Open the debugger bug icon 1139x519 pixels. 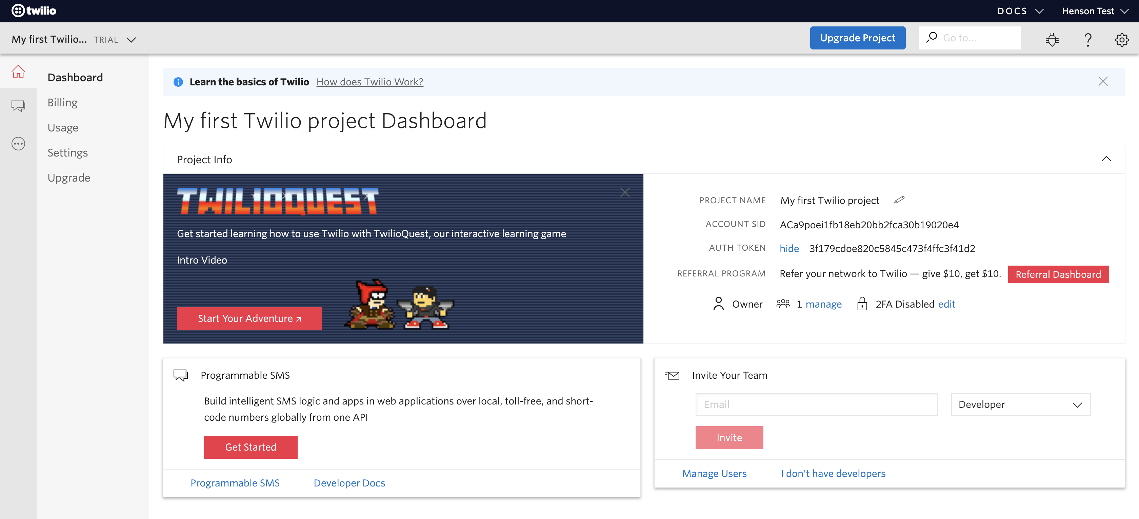(x=1052, y=39)
